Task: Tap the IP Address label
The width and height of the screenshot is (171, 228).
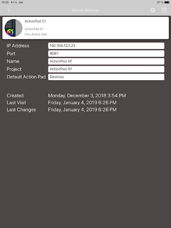Action: [18, 46]
